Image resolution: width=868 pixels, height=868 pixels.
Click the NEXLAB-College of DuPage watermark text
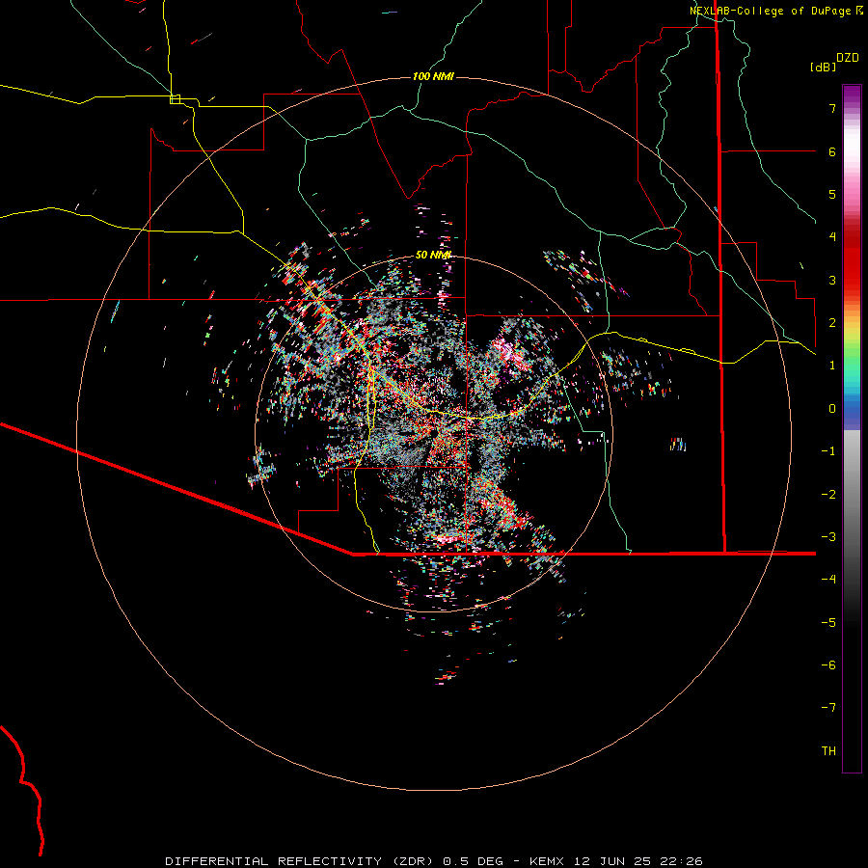point(775,11)
